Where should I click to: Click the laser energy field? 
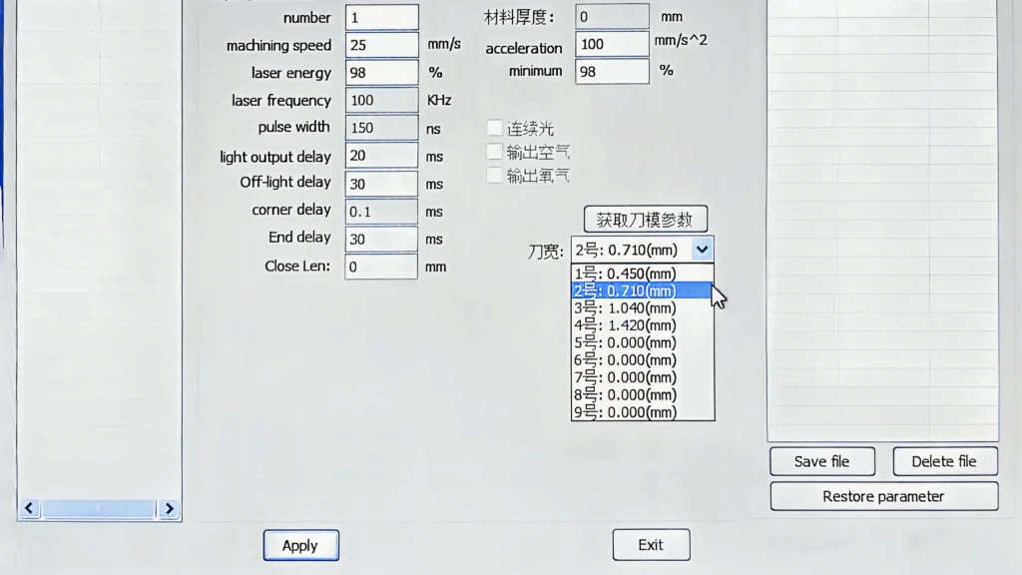pos(381,72)
